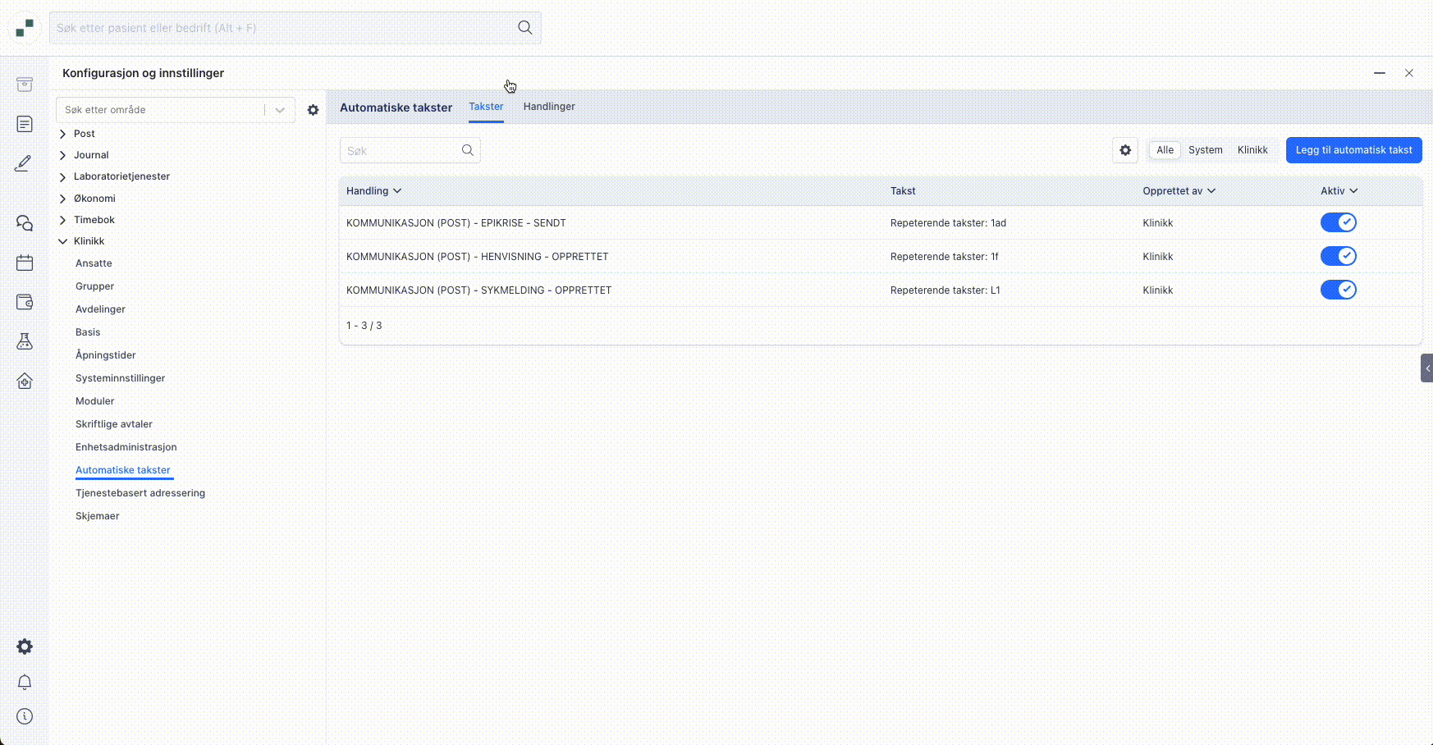The height and width of the screenshot is (745, 1433).
Task: Click Legg til automatisk takst button
Action: click(x=1353, y=150)
